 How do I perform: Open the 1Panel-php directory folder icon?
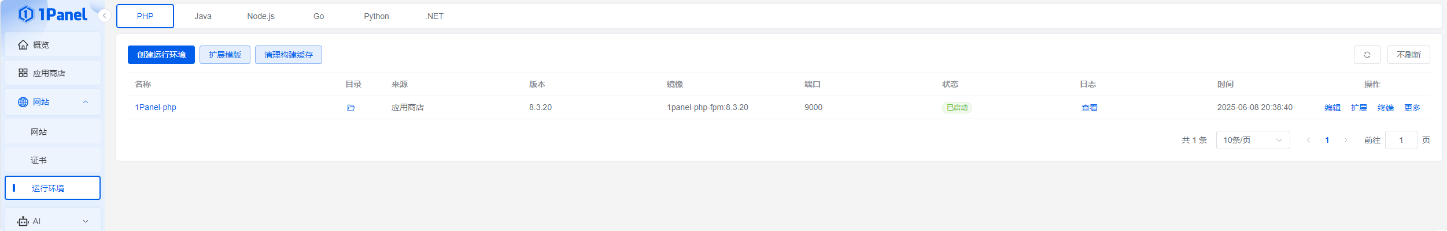click(x=350, y=108)
